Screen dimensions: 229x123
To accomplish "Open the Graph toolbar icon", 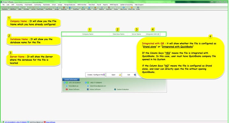I will pos(95,8).
